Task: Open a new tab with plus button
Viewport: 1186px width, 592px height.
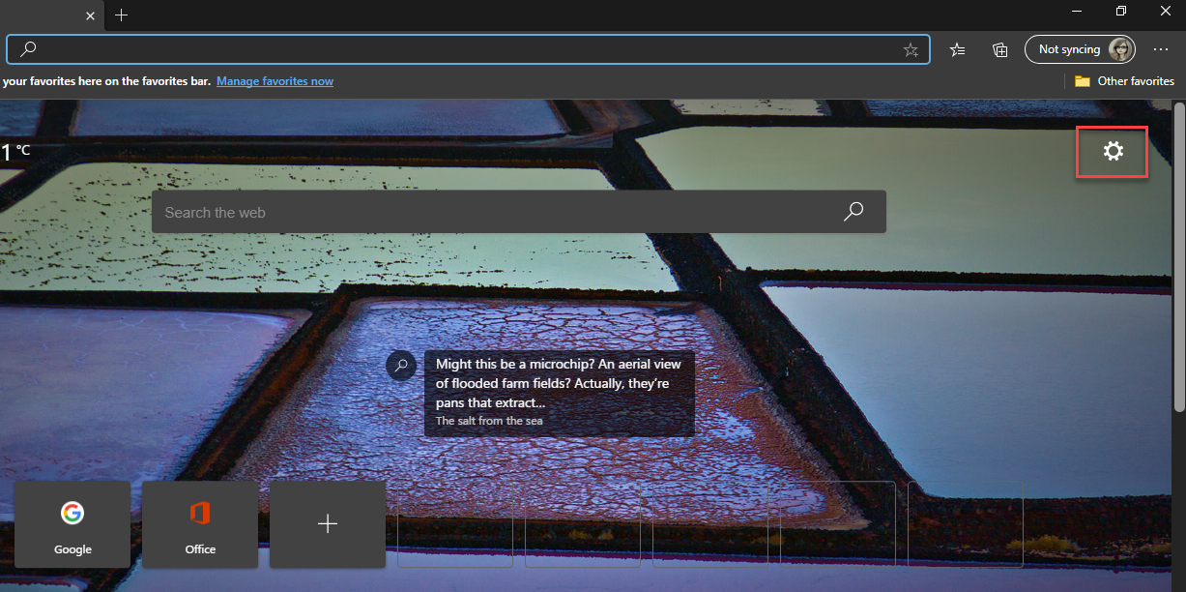Action: tap(121, 15)
